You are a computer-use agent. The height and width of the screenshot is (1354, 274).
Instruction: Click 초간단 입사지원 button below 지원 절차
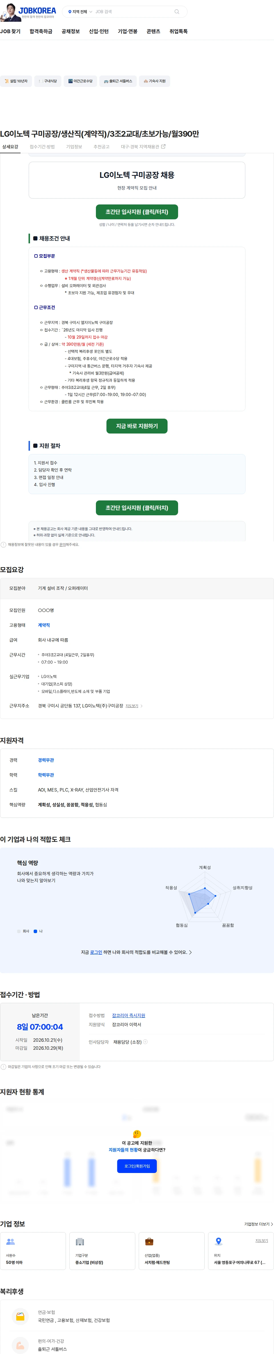[136, 508]
